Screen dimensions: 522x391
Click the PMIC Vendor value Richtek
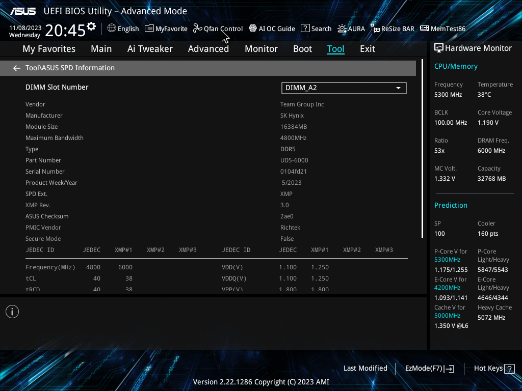pyautogui.click(x=290, y=228)
